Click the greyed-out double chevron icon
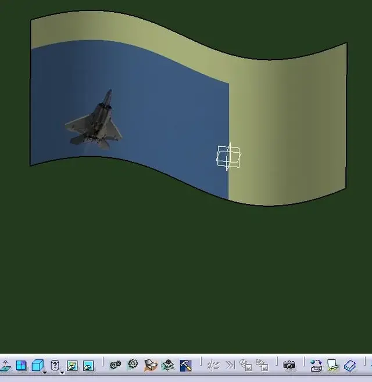Image resolution: width=372 pixels, height=382 pixels. point(230,365)
